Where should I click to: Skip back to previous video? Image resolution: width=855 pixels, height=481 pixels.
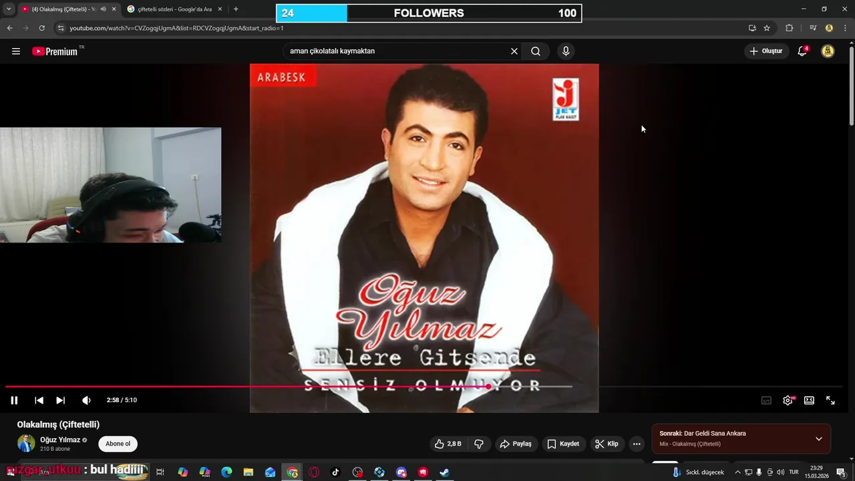tap(39, 400)
